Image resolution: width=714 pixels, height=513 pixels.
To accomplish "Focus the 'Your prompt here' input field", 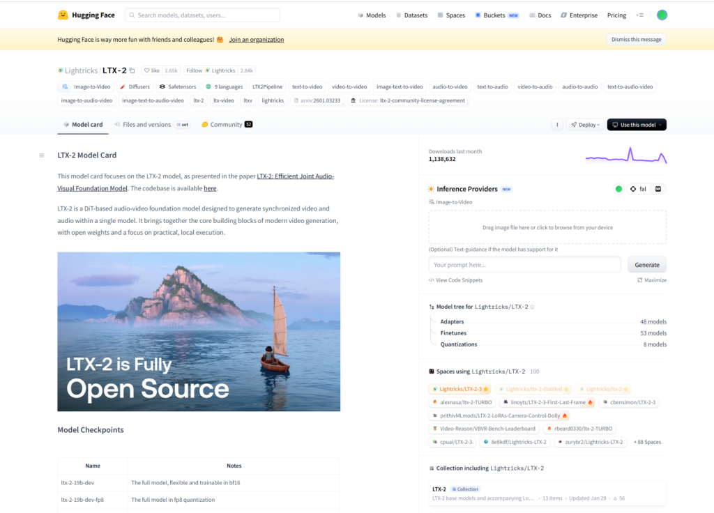I will tap(524, 265).
